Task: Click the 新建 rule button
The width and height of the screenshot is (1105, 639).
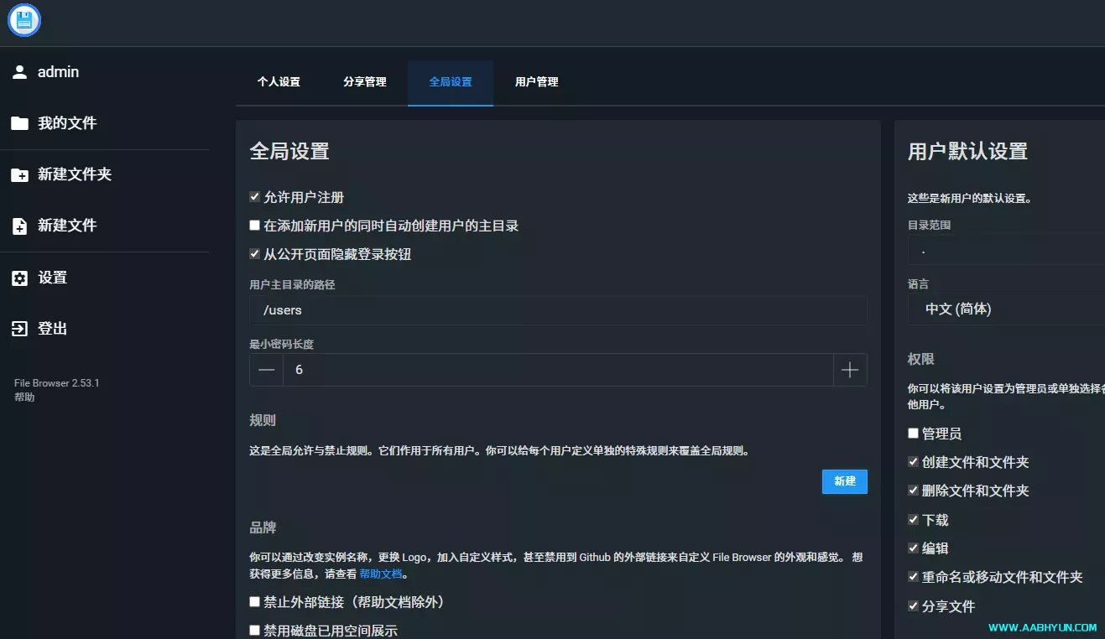Action: pos(844,481)
